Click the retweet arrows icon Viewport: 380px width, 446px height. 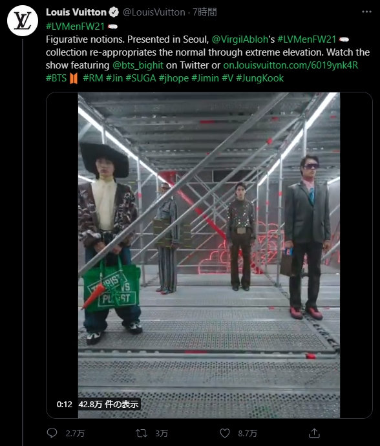(142, 433)
